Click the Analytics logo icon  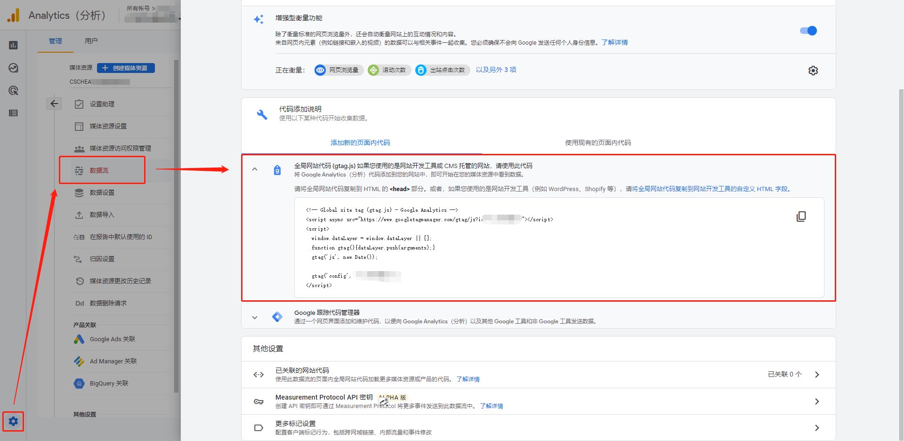pos(14,15)
